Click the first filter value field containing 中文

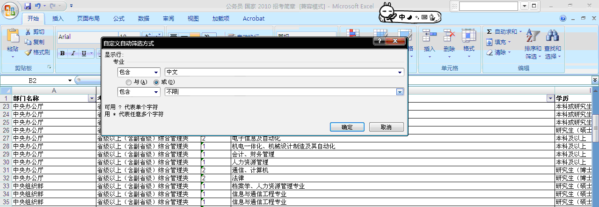(x=281, y=72)
